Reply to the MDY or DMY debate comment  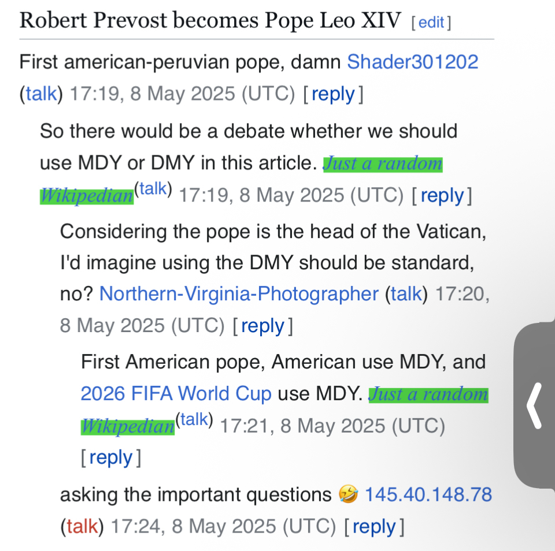[x=442, y=196]
